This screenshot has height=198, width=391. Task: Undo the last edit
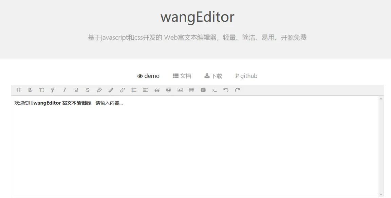226,90
